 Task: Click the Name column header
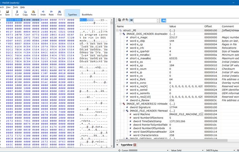tap(142, 27)
